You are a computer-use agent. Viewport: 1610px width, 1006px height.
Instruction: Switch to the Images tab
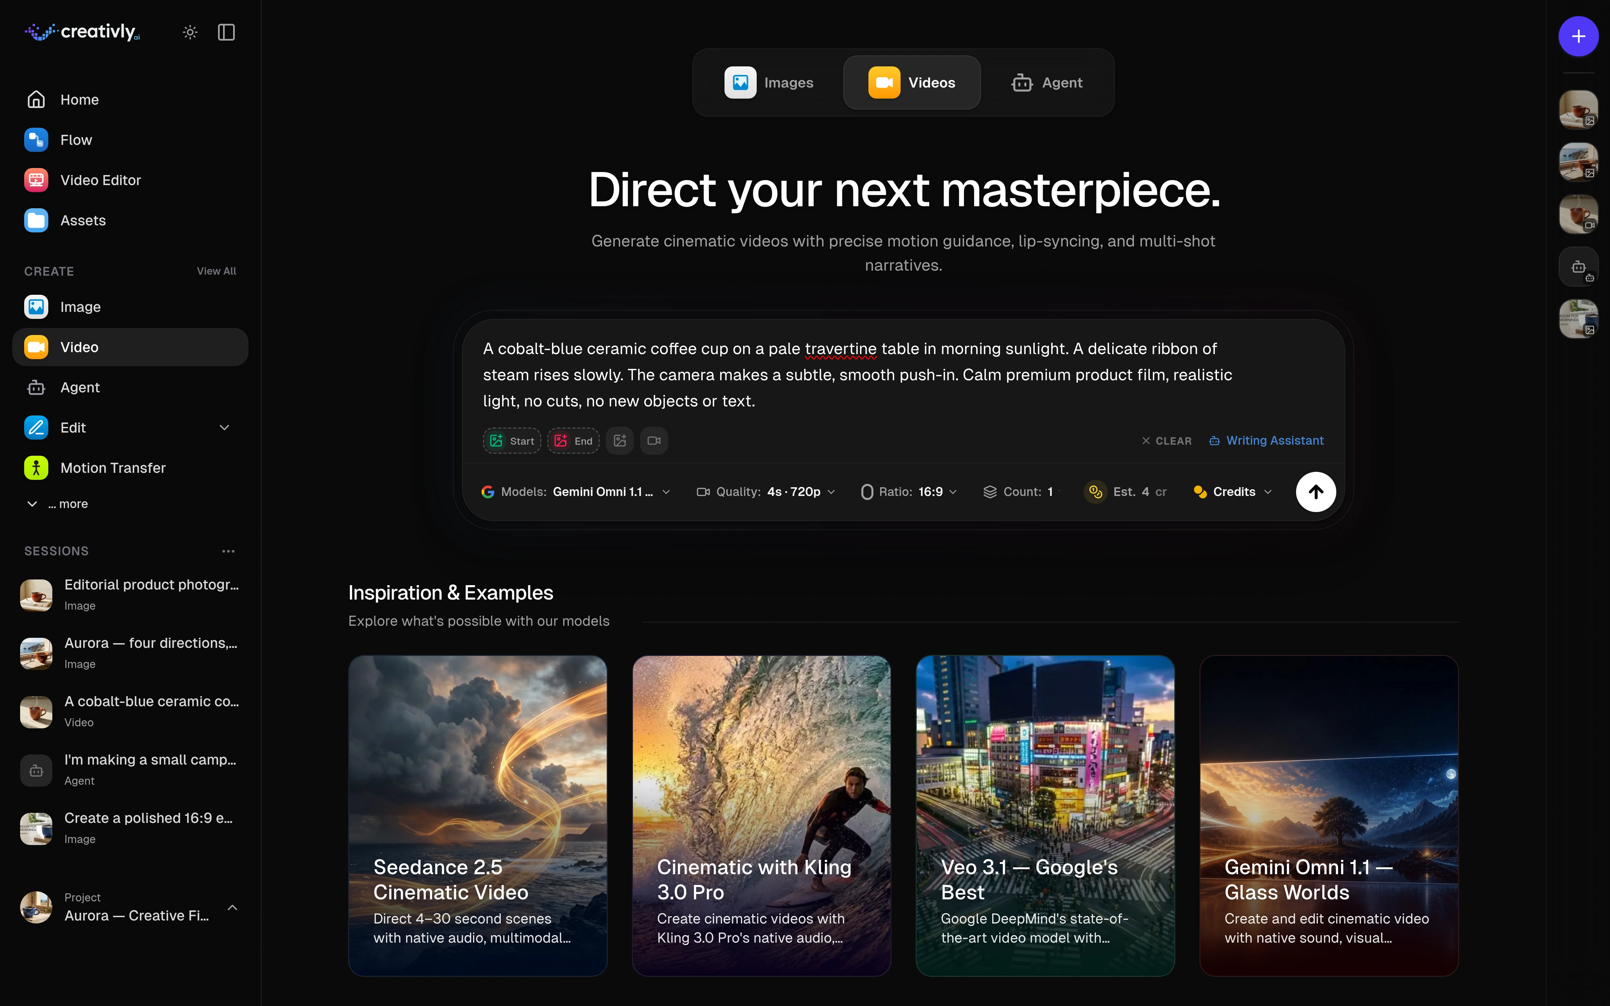coord(769,82)
